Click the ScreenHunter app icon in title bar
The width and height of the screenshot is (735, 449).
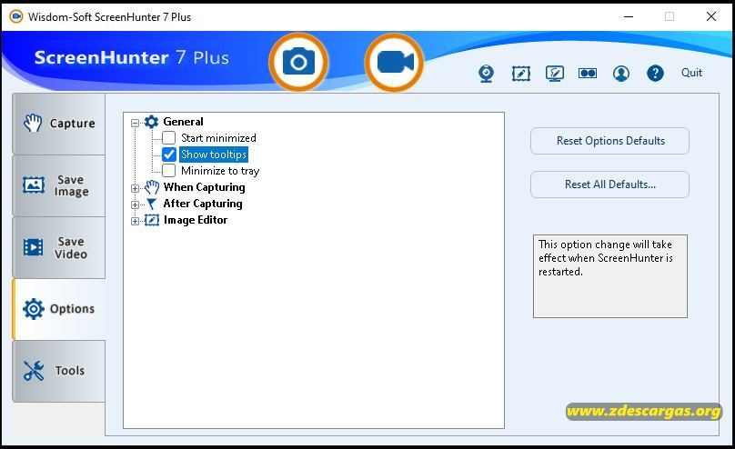[16, 17]
